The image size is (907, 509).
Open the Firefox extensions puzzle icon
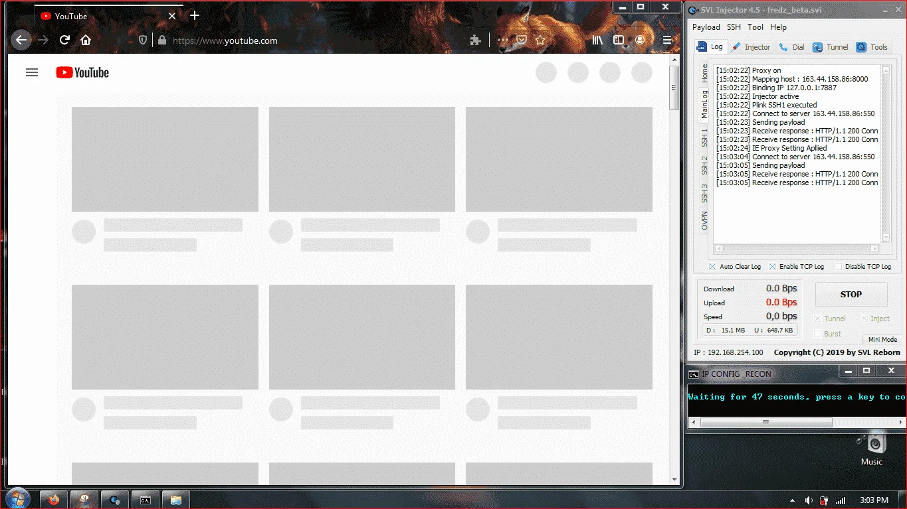tap(475, 40)
